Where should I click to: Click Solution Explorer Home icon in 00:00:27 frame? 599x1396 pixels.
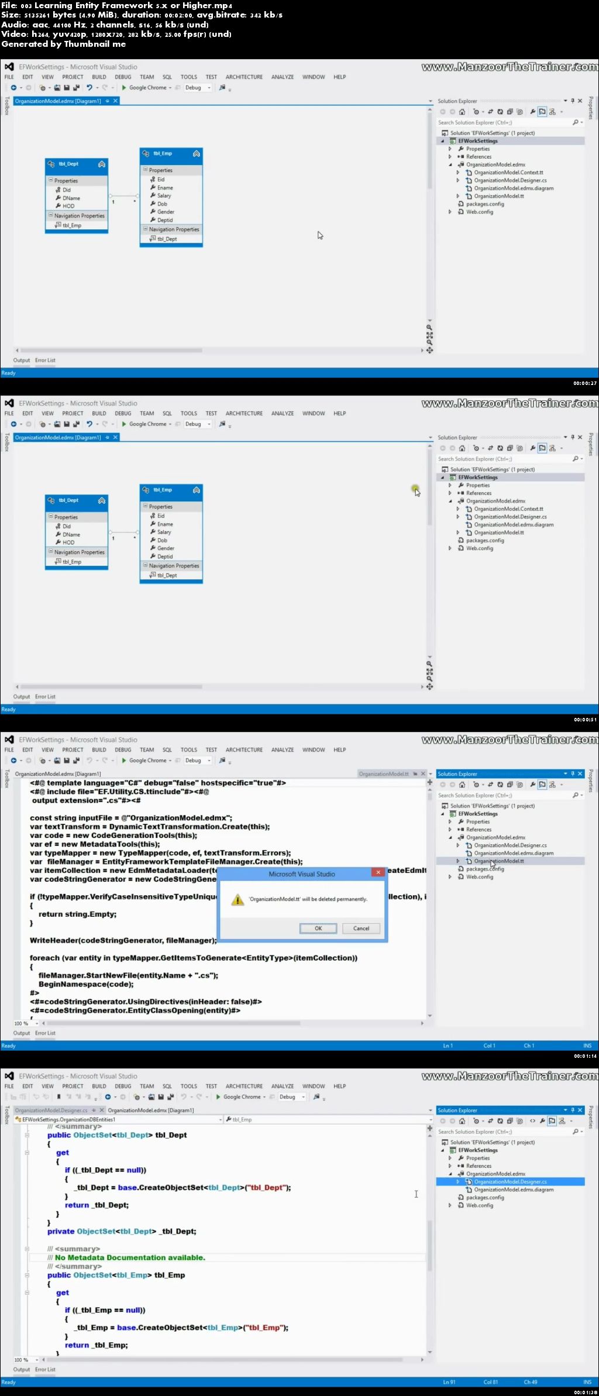tap(462, 112)
